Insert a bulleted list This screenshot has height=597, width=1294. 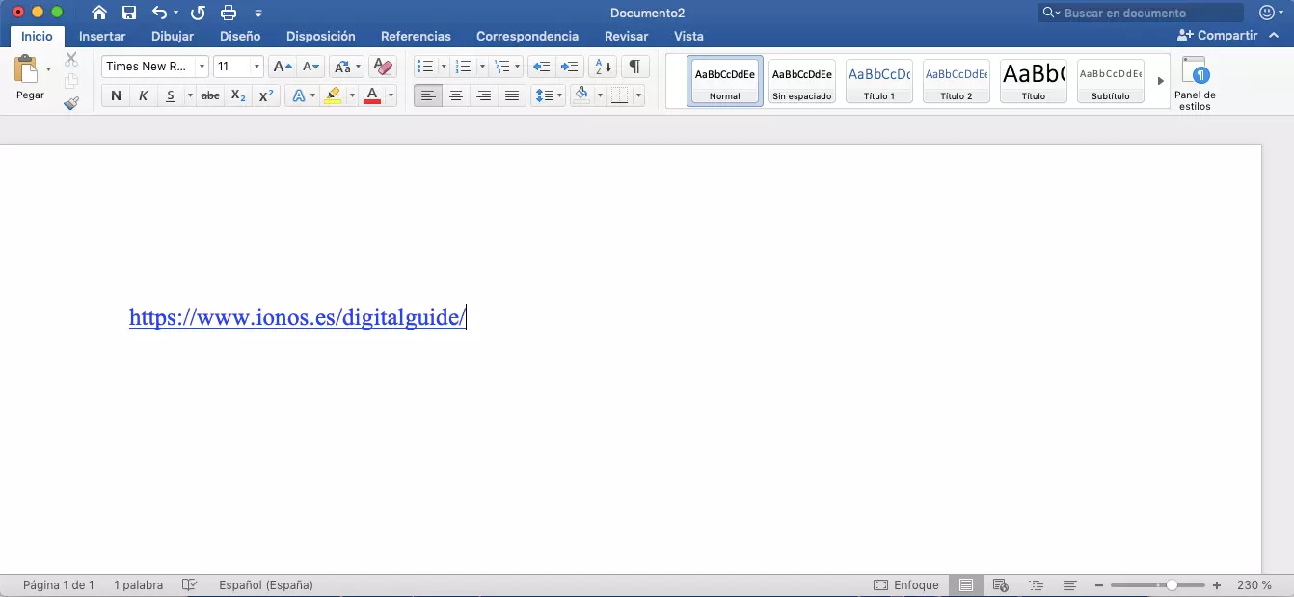click(x=425, y=67)
